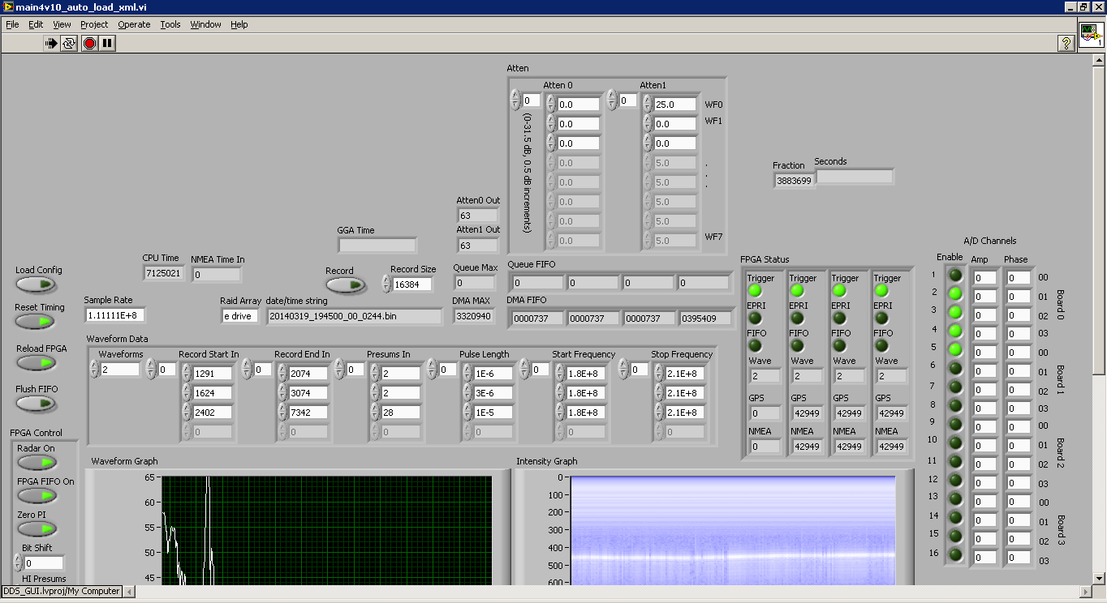Click the Run arrow toolbar icon
The height and width of the screenshot is (603, 1107).
pos(51,44)
